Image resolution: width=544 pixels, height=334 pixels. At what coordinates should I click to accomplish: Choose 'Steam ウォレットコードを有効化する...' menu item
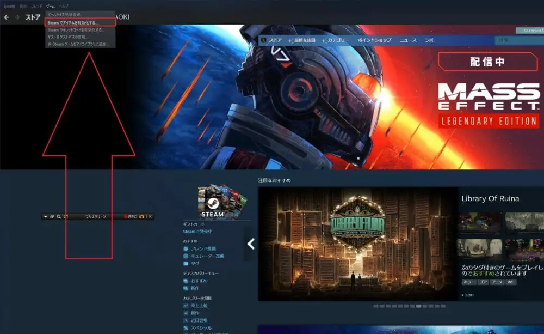point(75,30)
